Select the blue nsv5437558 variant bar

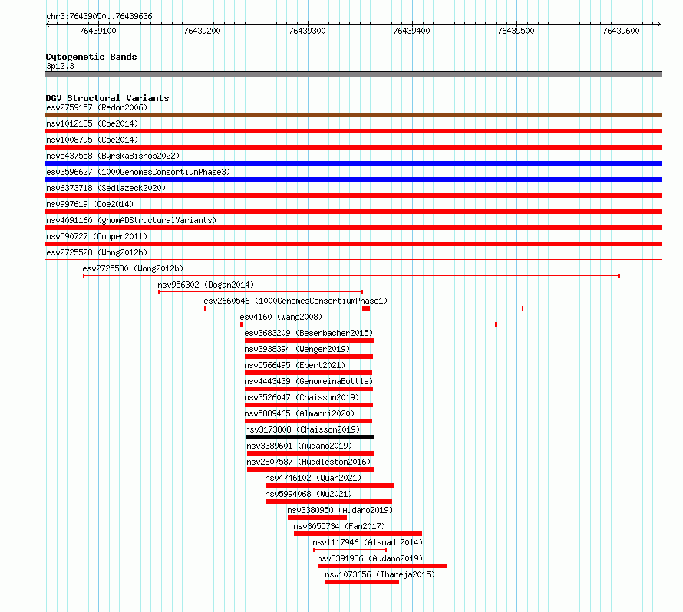pyautogui.click(x=353, y=163)
